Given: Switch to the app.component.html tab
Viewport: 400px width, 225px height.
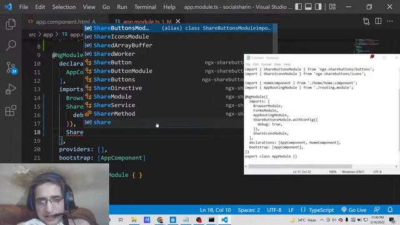Looking at the screenshot, I should click(x=62, y=21).
